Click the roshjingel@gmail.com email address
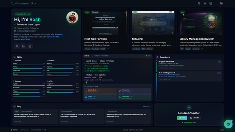Viewport: 235px width, 132px height. (x=26, y=31)
